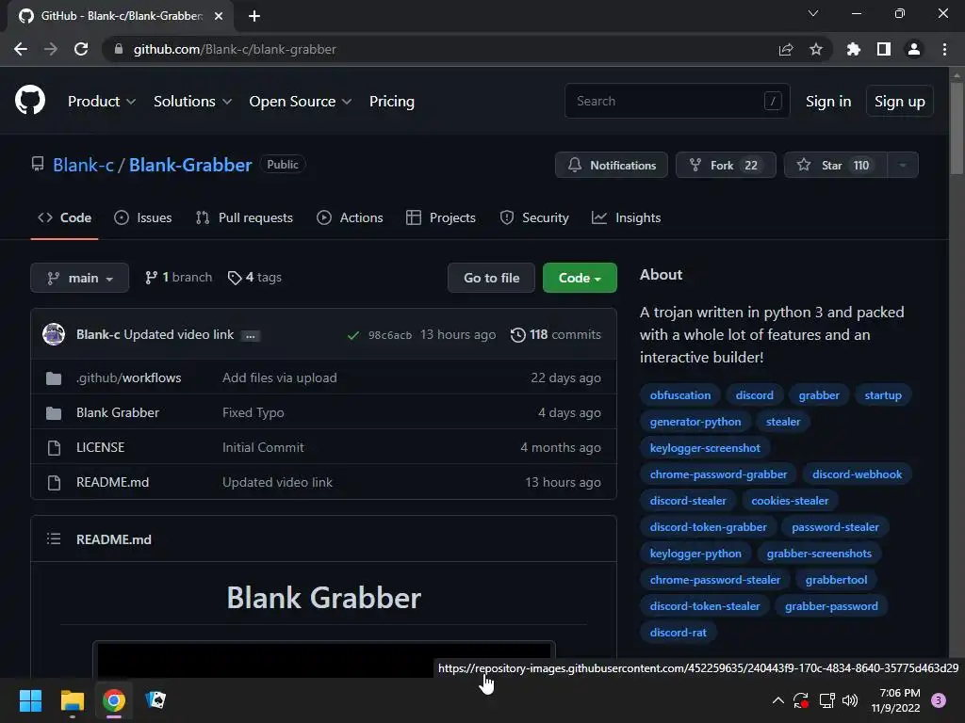View the 118 commits history
Screen dimensions: 965x723
(x=556, y=334)
